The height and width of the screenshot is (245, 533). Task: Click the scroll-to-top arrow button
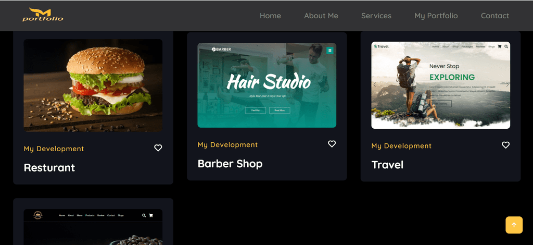pyautogui.click(x=514, y=225)
